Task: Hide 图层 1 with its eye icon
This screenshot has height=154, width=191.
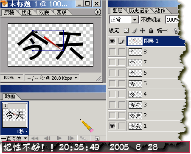Action: pos(112,41)
